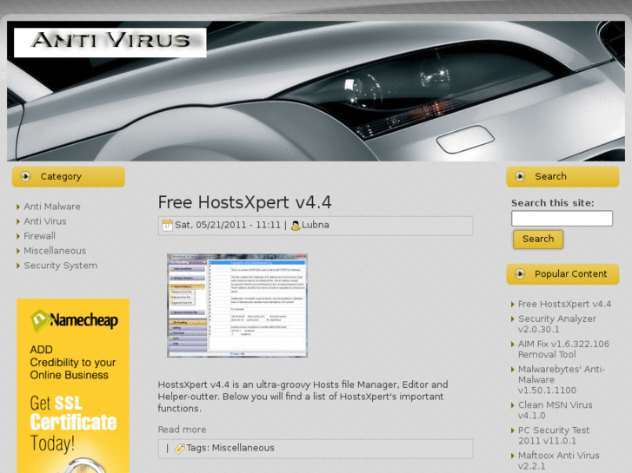Screen dimensions: 632x473
Task: Click the car header banner image
Action: pos(316,91)
